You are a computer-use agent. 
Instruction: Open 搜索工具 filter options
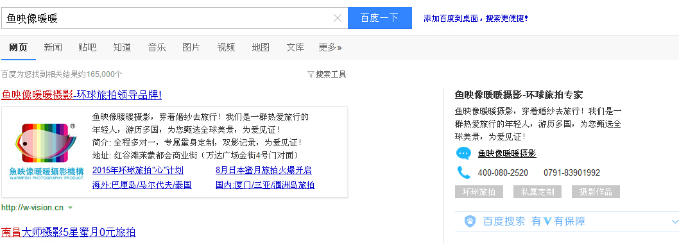click(331, 74)
